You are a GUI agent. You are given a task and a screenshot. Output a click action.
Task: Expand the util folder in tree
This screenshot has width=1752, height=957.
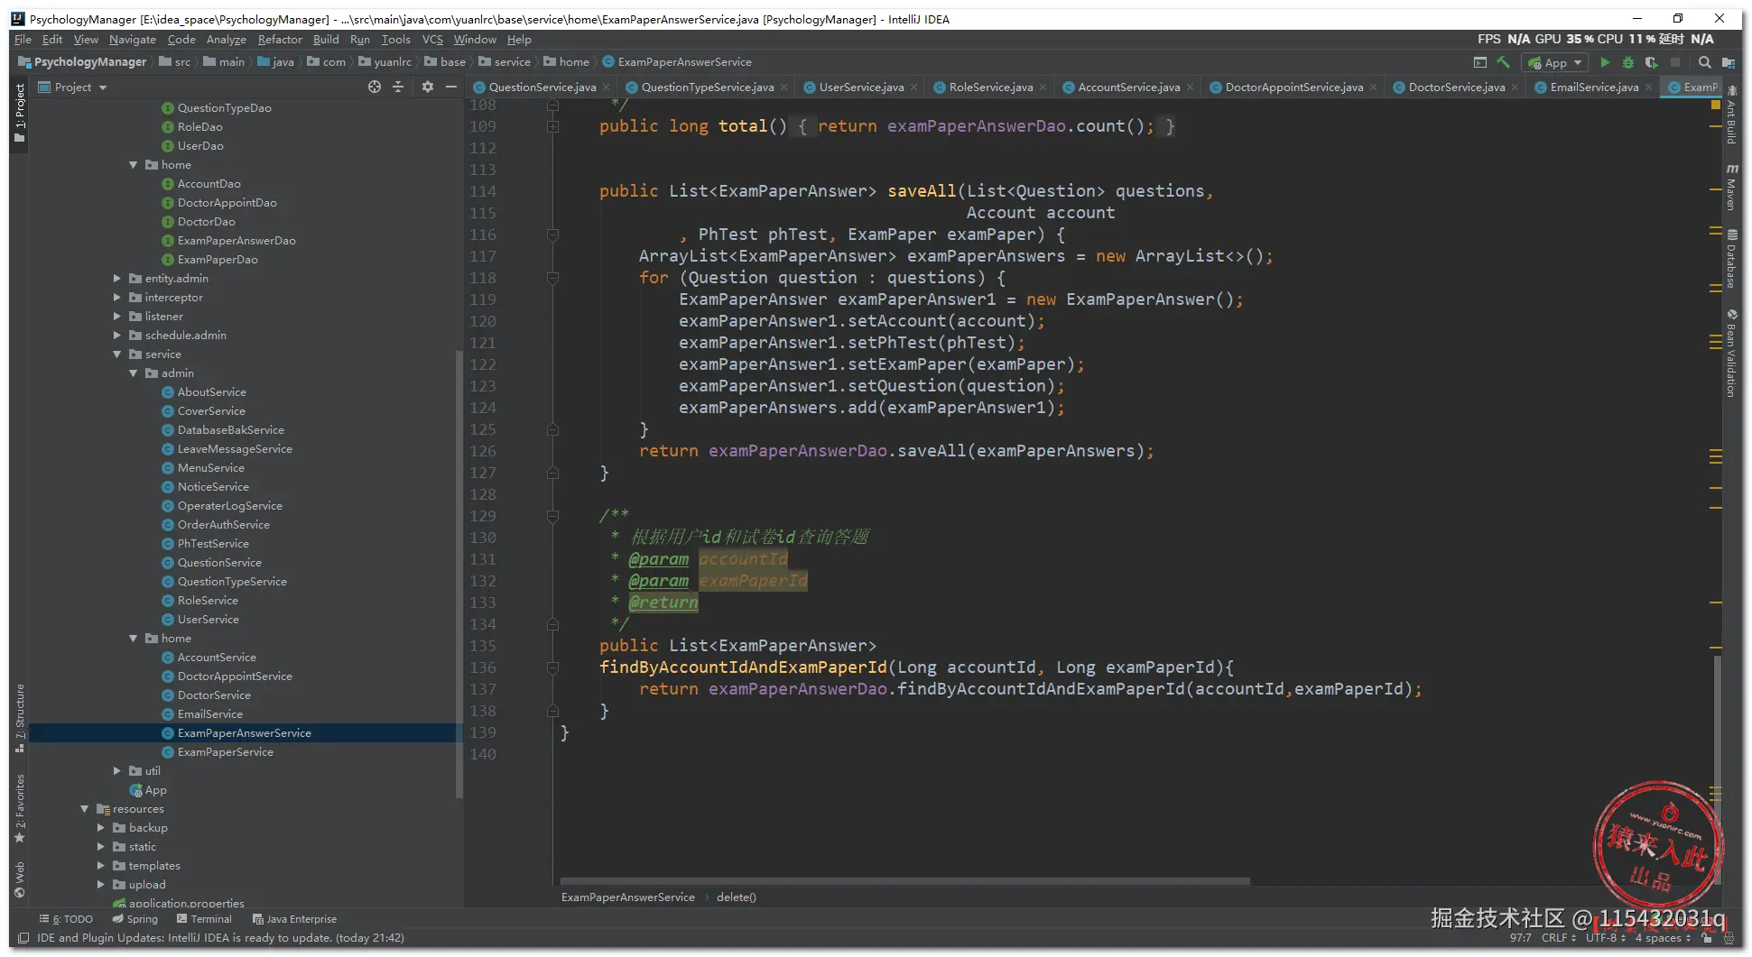[x=117, y=771]
